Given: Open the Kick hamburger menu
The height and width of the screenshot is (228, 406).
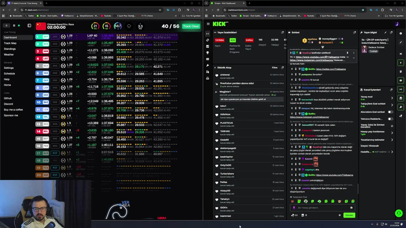Looking at the screenshot, I should [x=208, y=24].
